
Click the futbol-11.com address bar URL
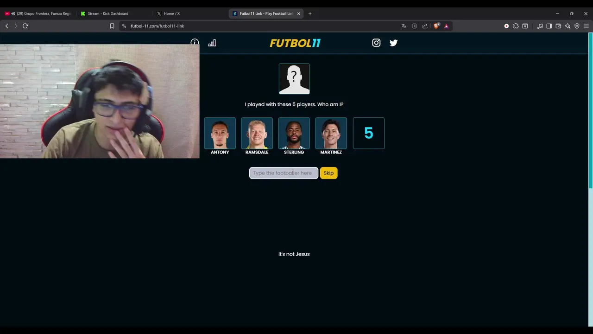pos(158,26)
